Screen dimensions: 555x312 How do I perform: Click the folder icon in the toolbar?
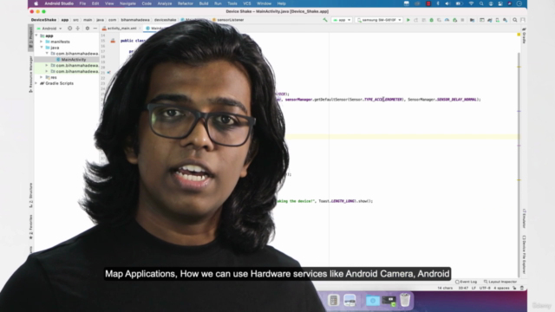coord(472,20)
